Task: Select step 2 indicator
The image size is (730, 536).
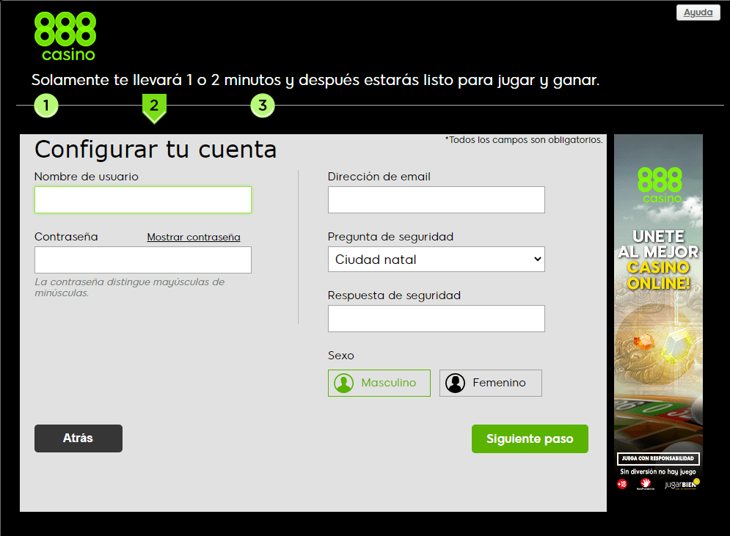Action: point(154,108)
